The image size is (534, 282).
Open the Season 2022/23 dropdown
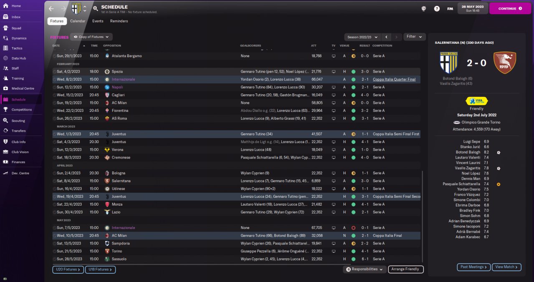363,37
